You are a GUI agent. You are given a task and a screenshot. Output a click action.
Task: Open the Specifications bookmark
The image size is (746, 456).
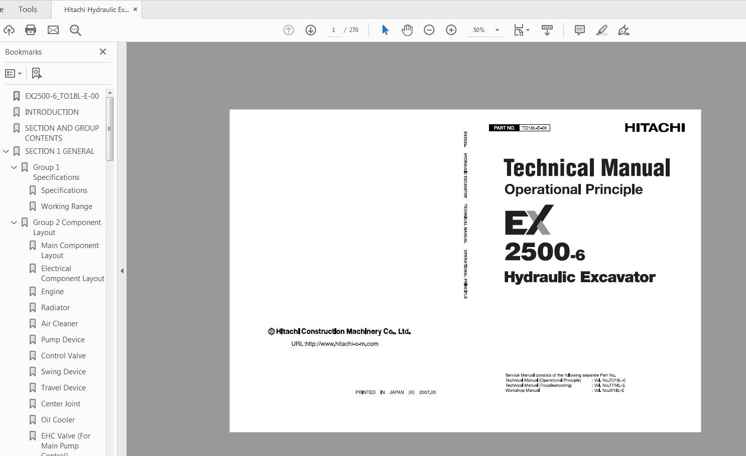tap(64, 190)
